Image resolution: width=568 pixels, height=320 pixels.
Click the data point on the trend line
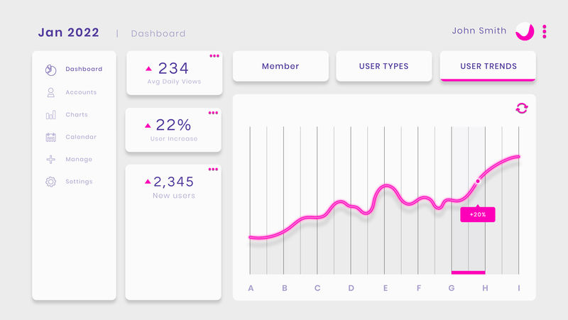click(478, 181)
